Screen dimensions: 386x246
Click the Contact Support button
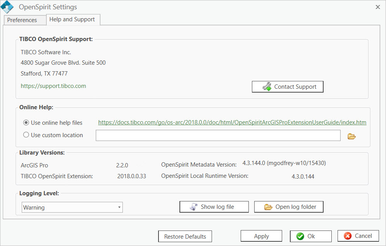pyautogui.click(x=288, y=87)
